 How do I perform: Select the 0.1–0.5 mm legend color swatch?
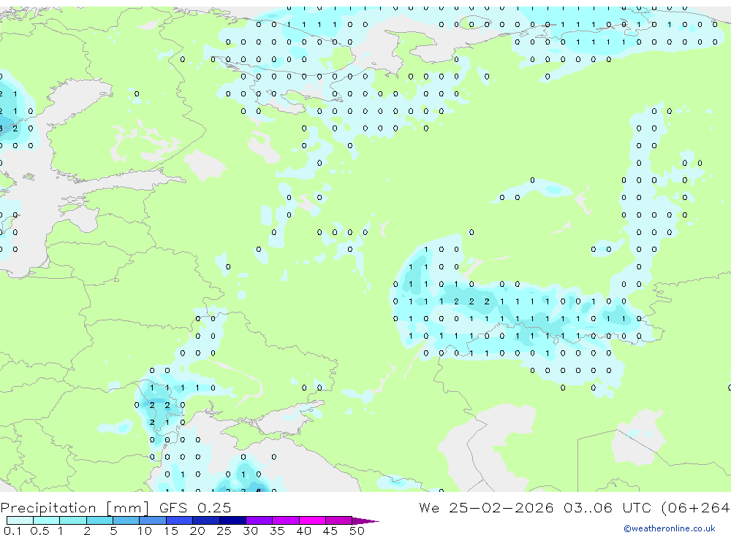(x=20, y=520)
